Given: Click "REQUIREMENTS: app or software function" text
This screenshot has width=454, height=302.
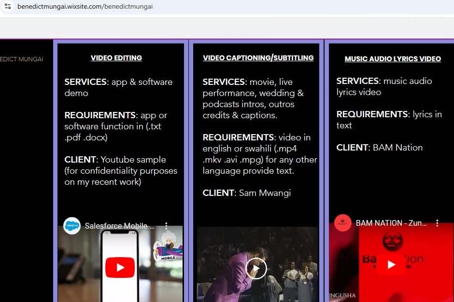Looking at the screenshot, I should pyautogui.click(x=116, y=121).
